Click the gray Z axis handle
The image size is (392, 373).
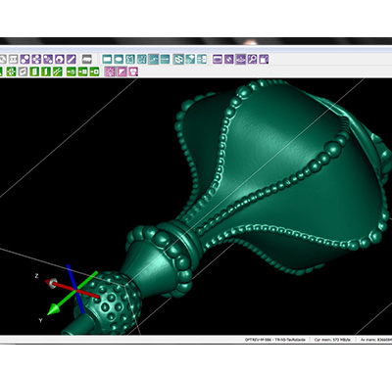[53, 283]
